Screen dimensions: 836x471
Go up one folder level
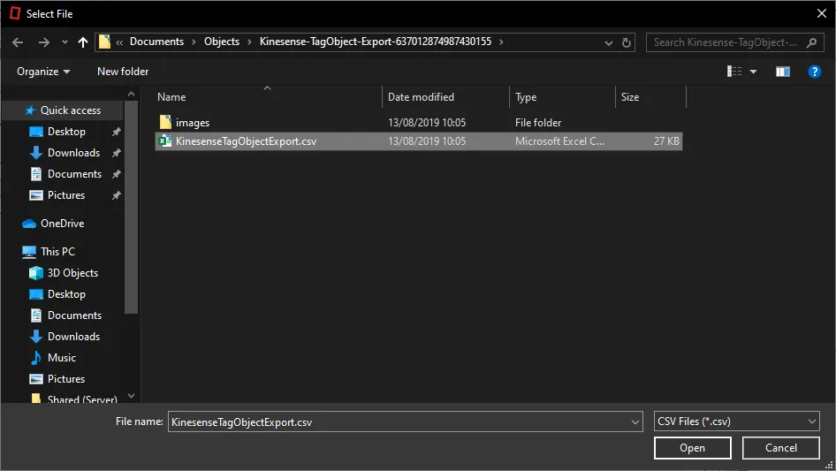pyautogui.click(x=83, y=42)
